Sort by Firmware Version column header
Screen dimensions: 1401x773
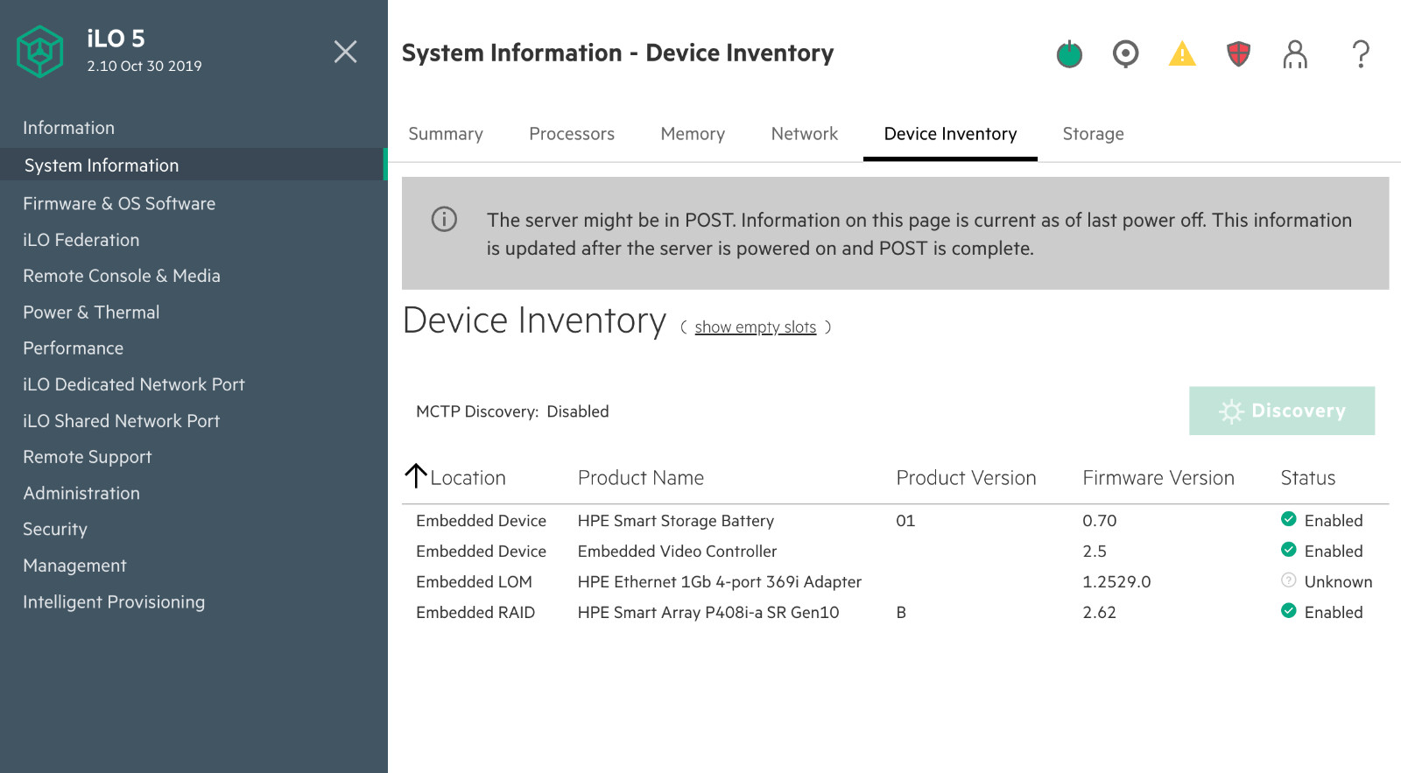pos(1158,478)
